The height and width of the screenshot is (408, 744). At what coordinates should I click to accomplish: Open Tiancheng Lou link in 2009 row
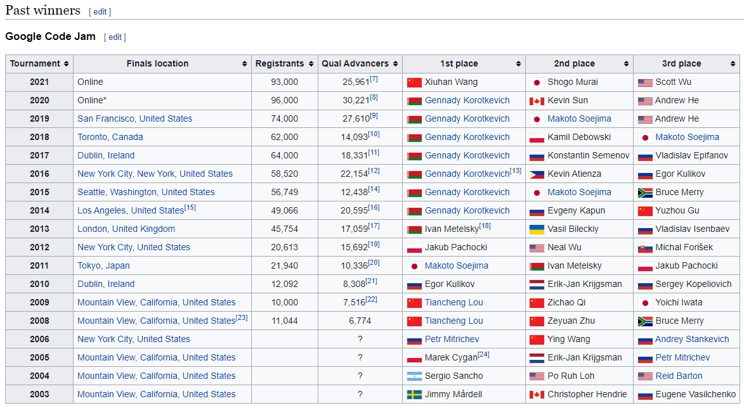pyautogui.click(x=454, y=302)
